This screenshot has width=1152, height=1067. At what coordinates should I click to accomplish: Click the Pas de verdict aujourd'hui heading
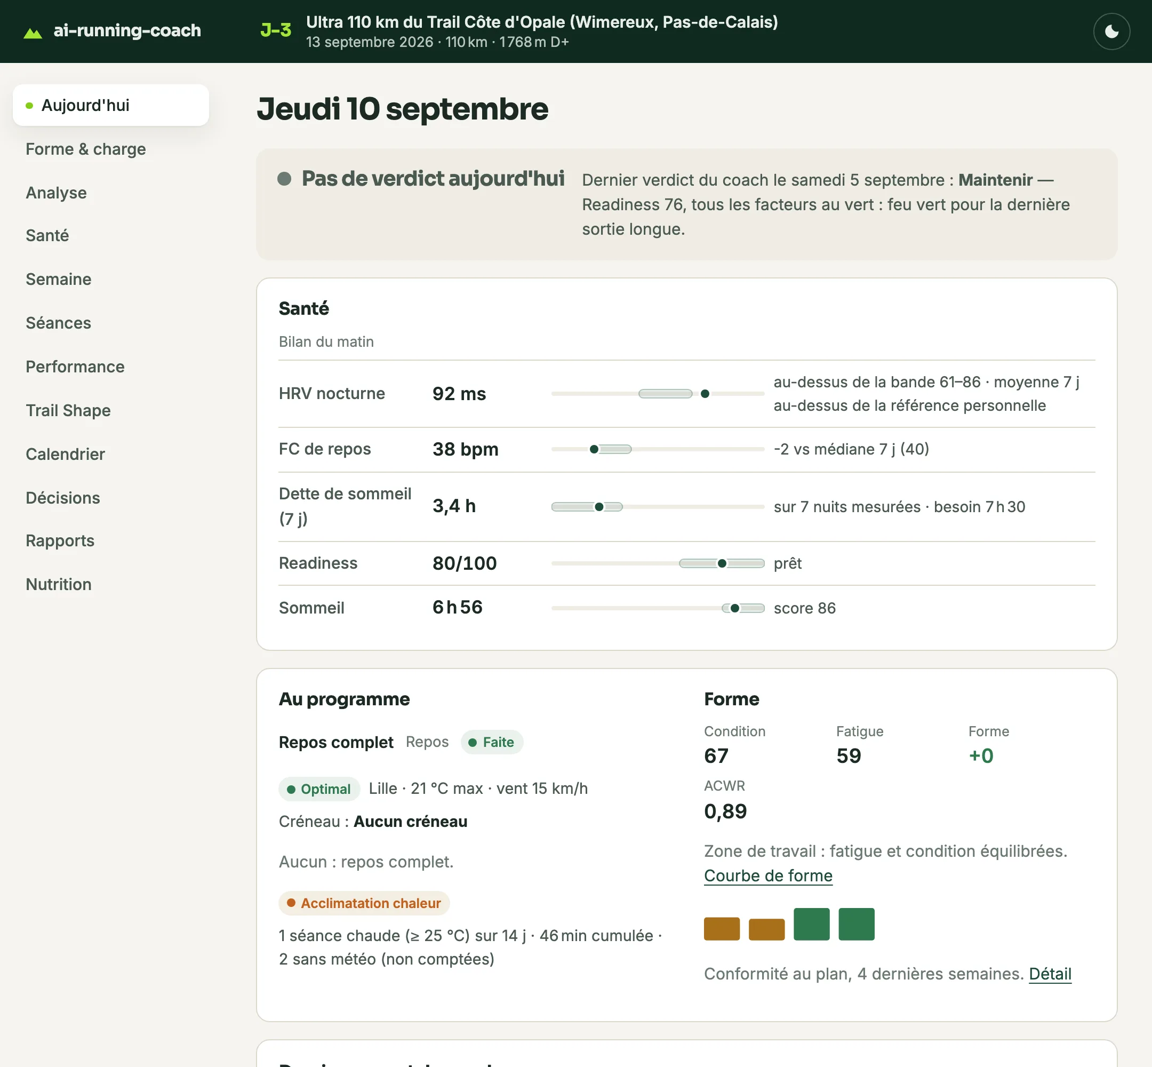click(x=433, y=178)
